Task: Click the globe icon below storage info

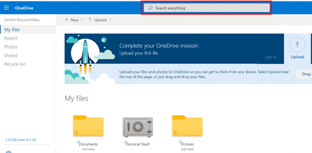Action: 8,152
